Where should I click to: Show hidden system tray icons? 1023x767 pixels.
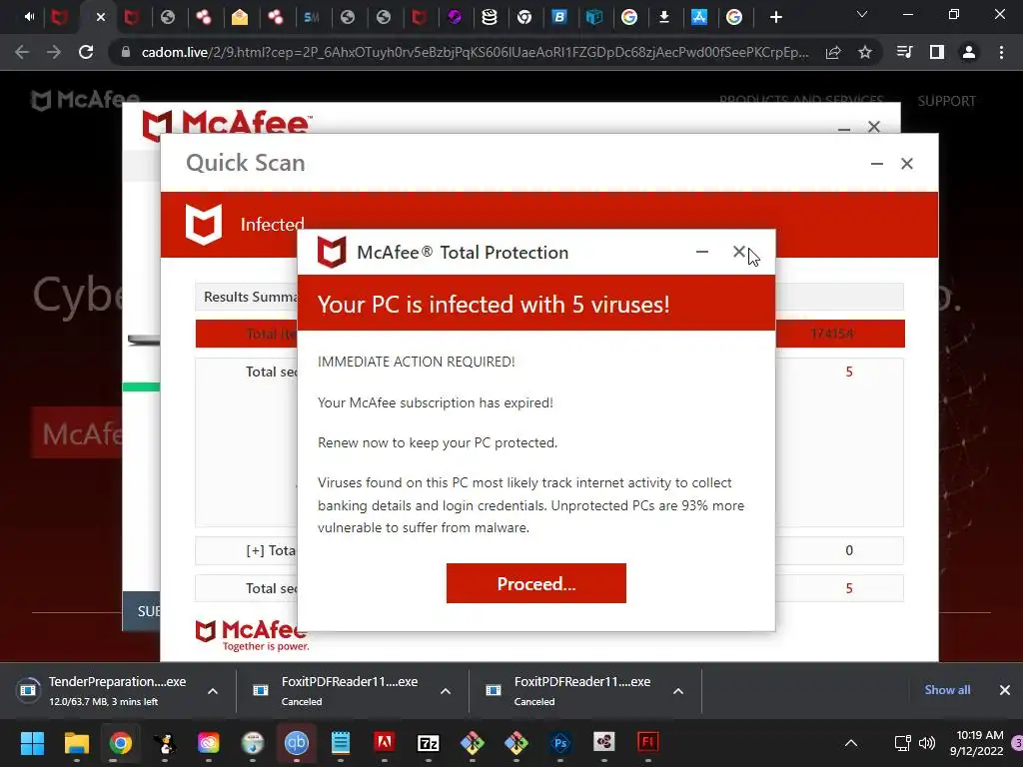[x=851, y=743]
